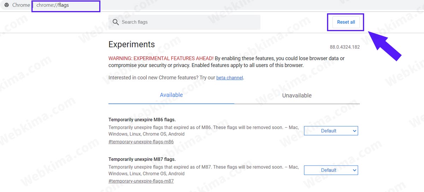
Task: Open the #temporary-unexpire-flags-m87 anchor link
Action: pos(141,181)
